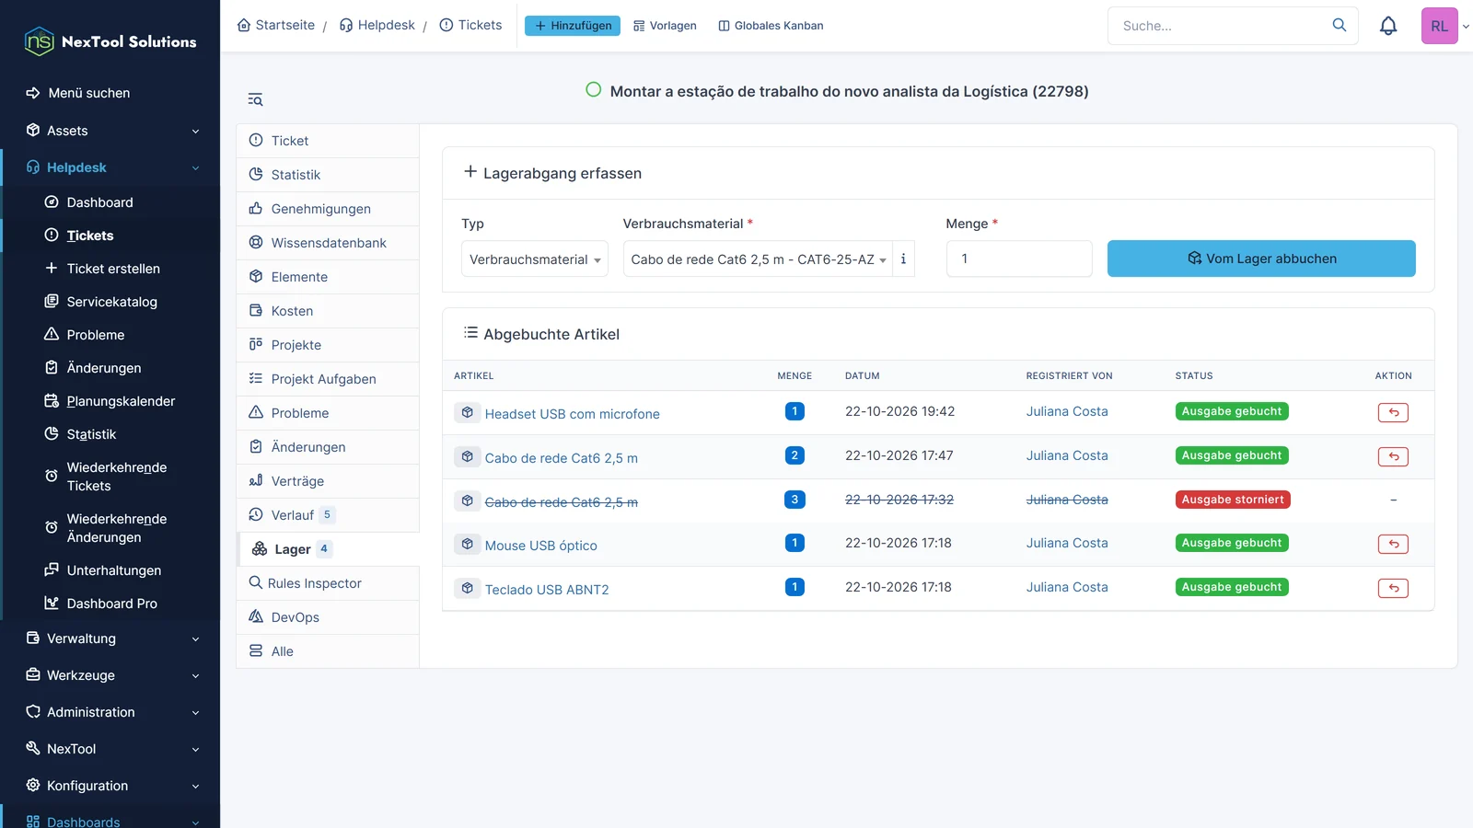Reverse the Teclado USB ABNT2 booking

coord(1393,588)
